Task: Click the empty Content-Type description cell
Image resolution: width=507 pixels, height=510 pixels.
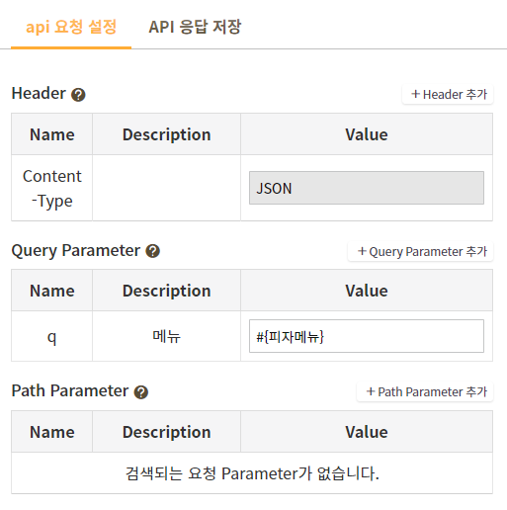Action: (x=167, y=188)
